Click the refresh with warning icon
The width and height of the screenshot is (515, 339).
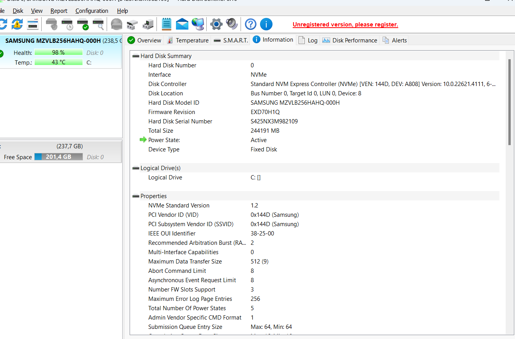[x=17, y=24]
